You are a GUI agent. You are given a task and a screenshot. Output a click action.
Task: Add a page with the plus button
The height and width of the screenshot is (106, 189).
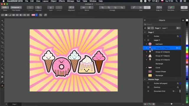pos(6,104)
